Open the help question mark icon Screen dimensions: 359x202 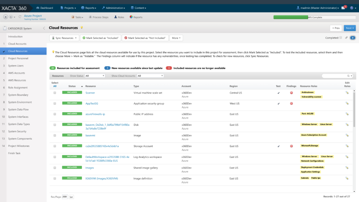click(352, 8)
